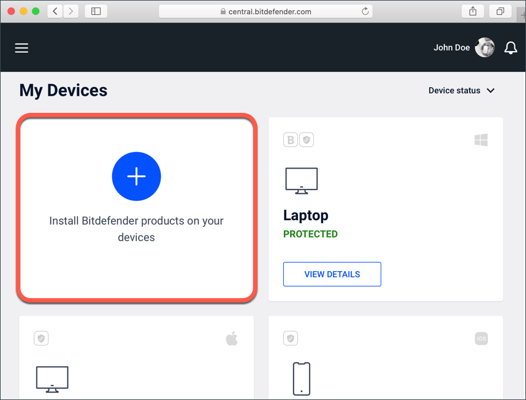
Task: Click the monitor icon on Laptop card
Action: [301, 181]
